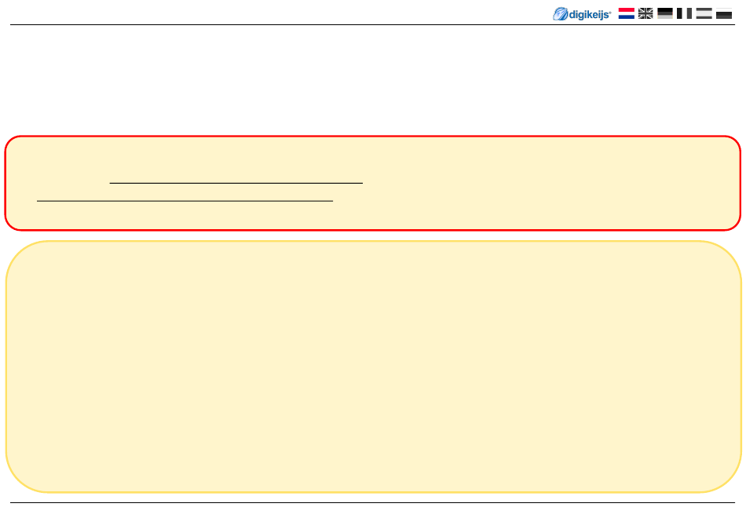The image size is (746, 518).
Task: Click the header divider line under the logo
Action: click(372, 25)
